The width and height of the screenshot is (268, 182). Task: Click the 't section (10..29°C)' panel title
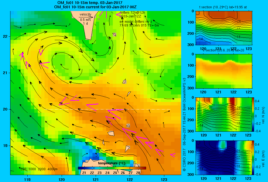click(x=223, y=7)
